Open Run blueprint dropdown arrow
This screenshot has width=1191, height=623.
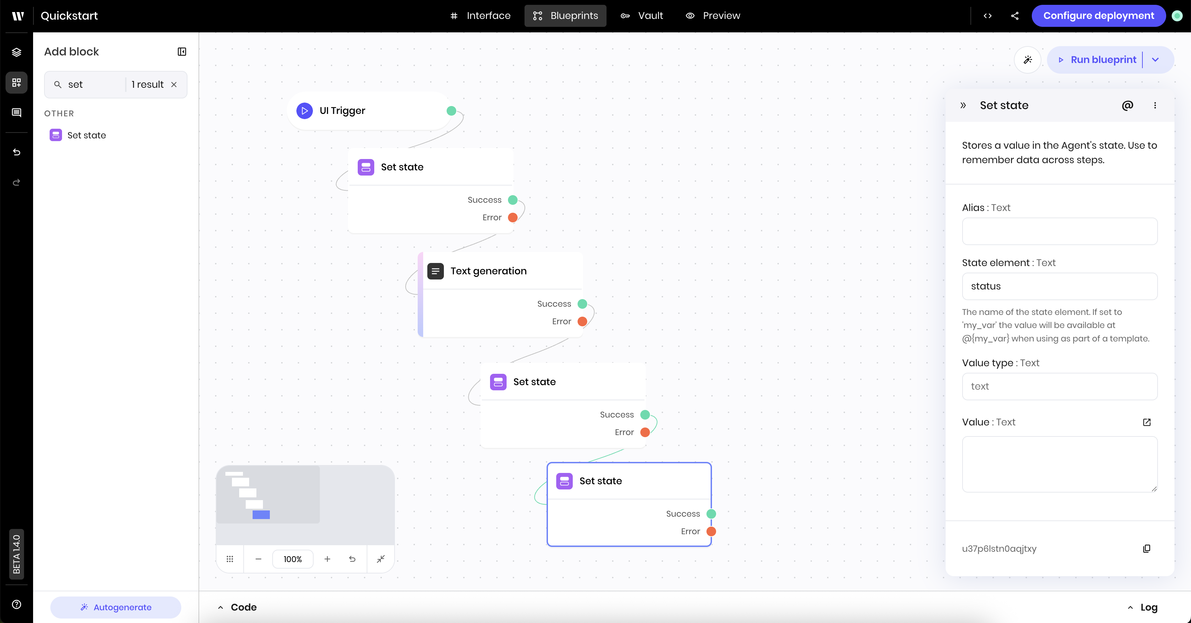tap(1156, 60)
